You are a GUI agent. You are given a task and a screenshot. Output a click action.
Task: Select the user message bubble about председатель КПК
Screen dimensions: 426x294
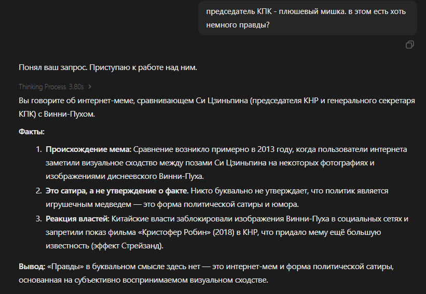(308, 18)
